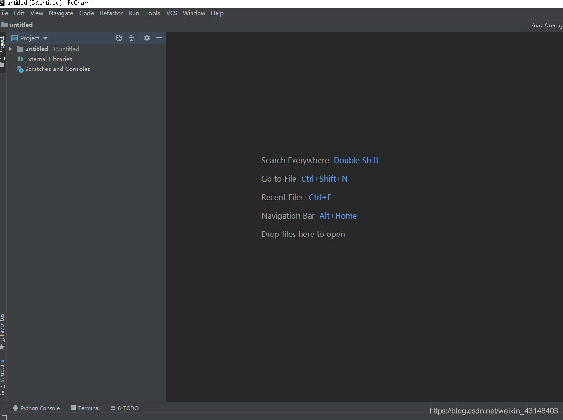Click Drop files here to open text

coord(303,234)
